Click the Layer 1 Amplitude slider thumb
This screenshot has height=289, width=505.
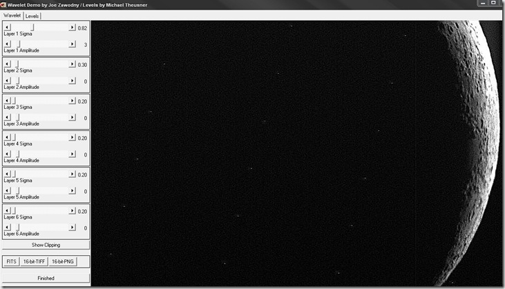tap(19, 44)
